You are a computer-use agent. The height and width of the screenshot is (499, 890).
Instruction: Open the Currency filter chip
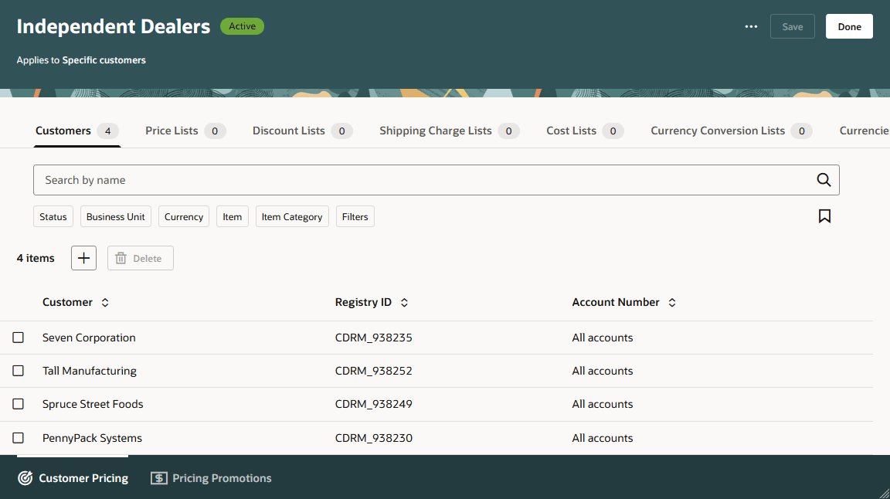(x=184, y=217)
